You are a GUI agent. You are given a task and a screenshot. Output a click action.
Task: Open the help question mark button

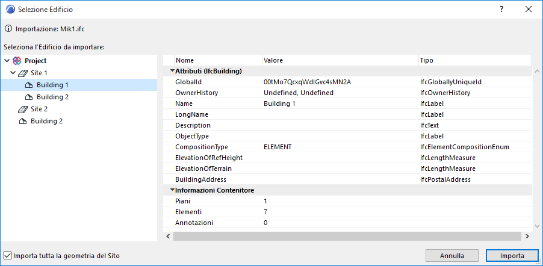501,10
